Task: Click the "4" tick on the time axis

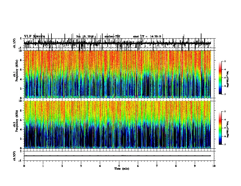Action: pyautogui.click(x=100, y=166)
